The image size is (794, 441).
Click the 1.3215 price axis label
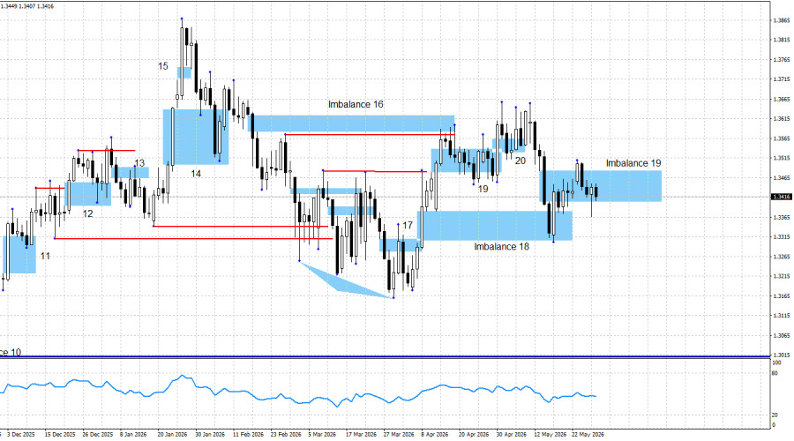782,276
